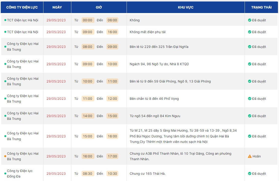The image size is (279, 181).
Task: Click the date in the Chung cư 165 Thái Hà row
Action: click(x=56, y=173)
